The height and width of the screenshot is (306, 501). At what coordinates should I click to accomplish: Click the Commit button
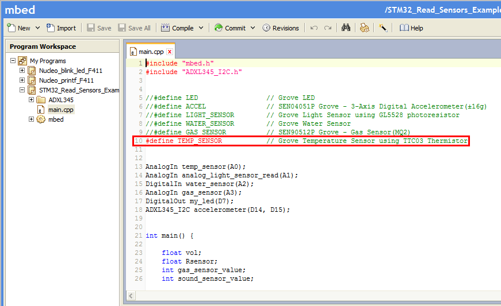click(x=230, y=28)
